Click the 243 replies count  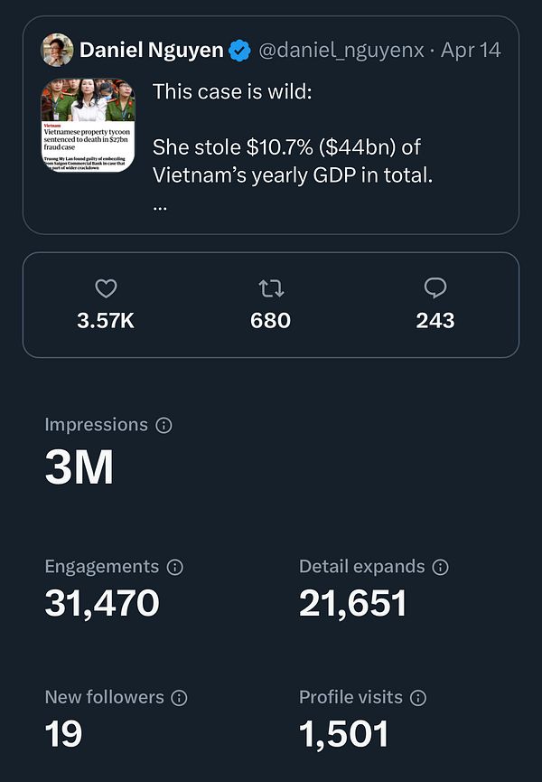[435, 320]
